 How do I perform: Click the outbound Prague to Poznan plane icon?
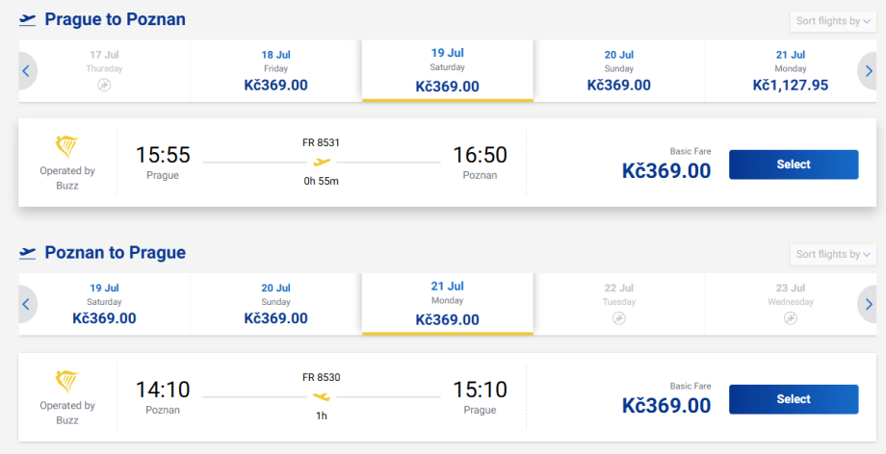click(x=28, y=20)
